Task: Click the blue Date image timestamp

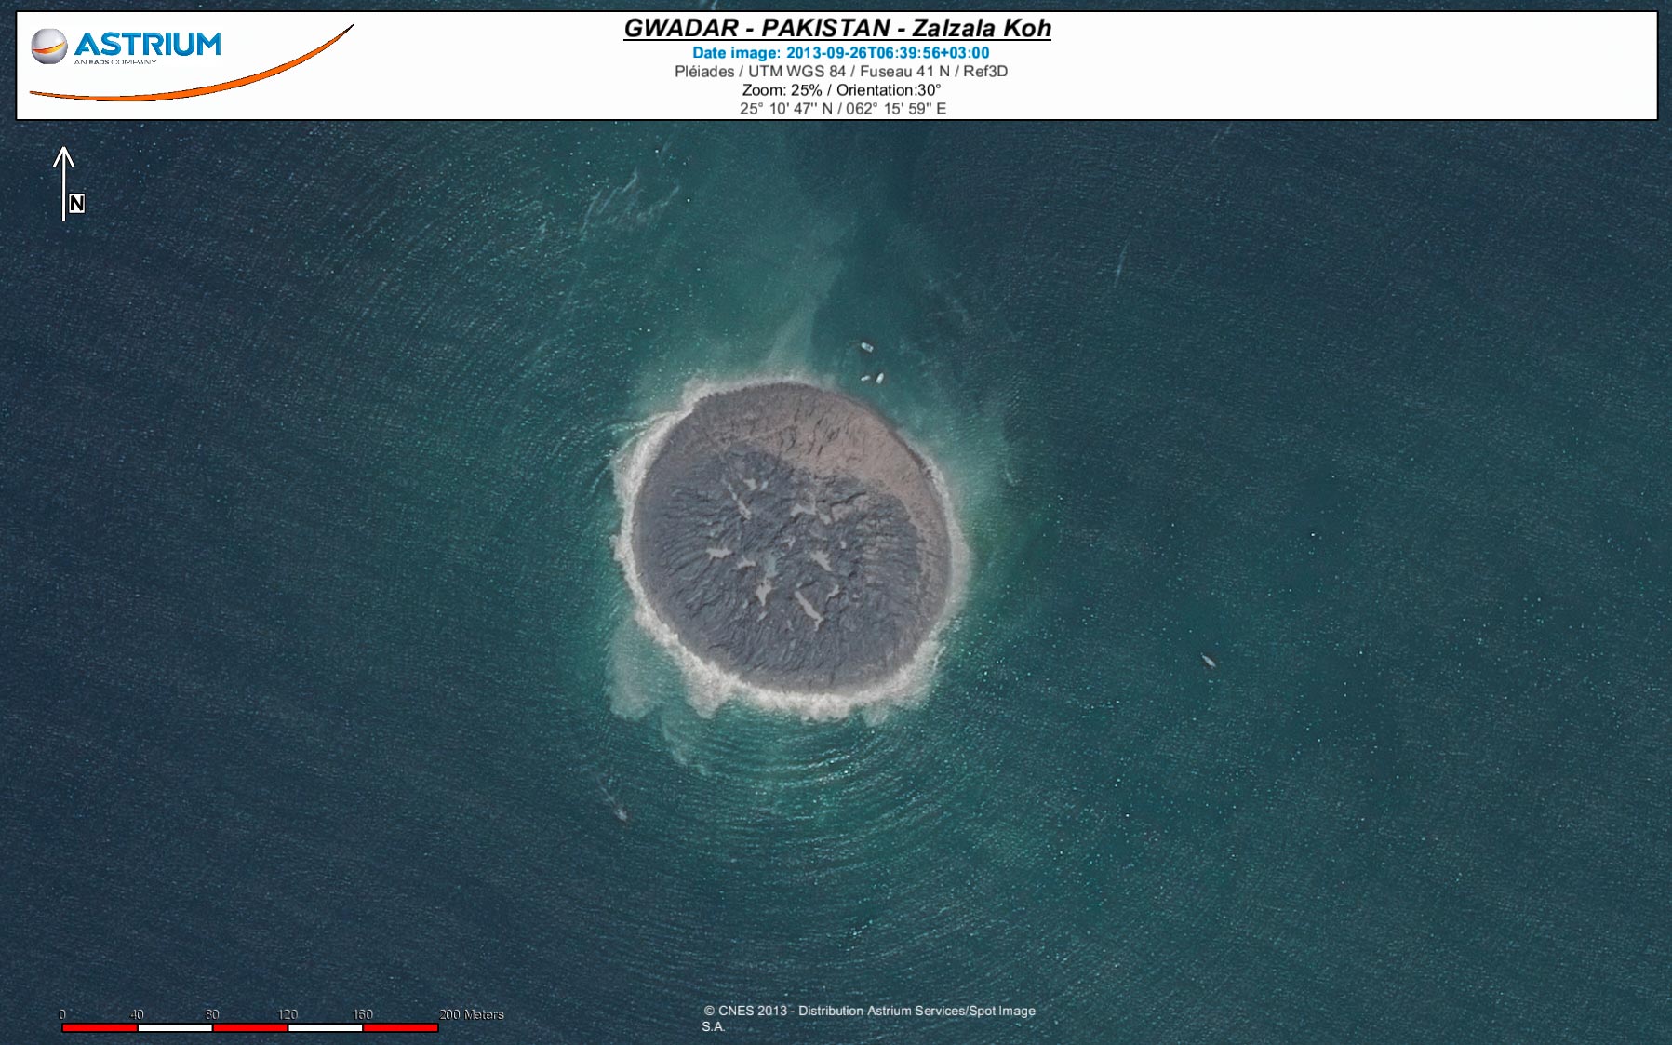Action: pyautogui.click(x=840, y=53)
